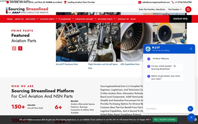Click the '6+' billion parts figure
Screen dimensions: 198x124
pyautogui.click(x=58, y=107)
